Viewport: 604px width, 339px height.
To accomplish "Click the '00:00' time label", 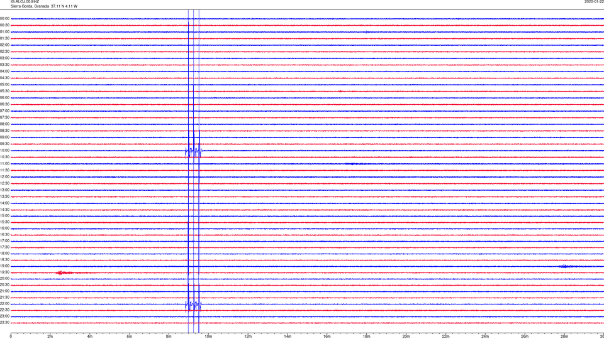I will (x=5, y=18).
